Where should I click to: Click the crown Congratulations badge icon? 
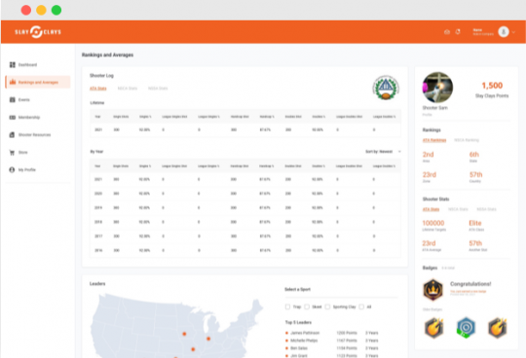(433, 289)
